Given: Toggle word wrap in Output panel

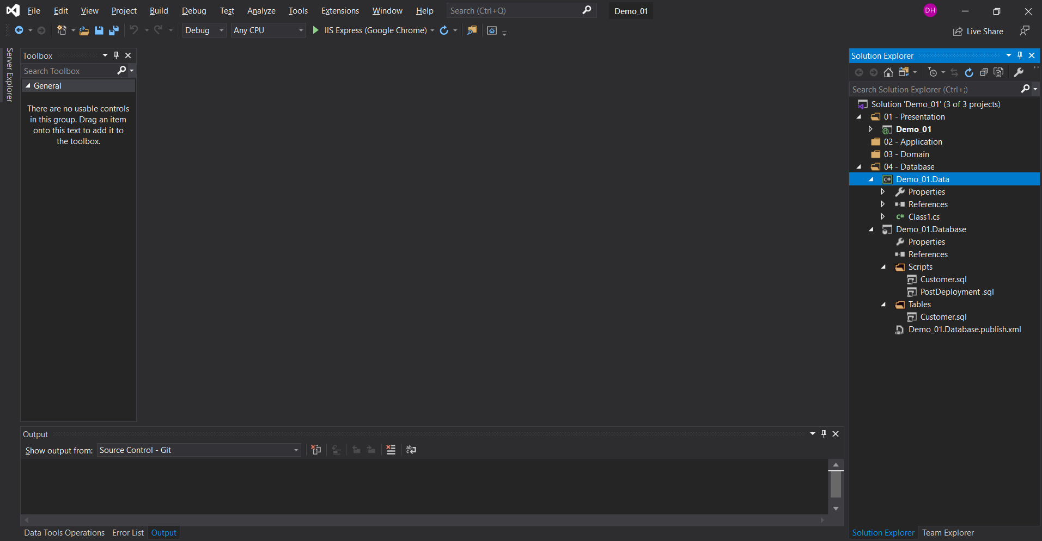Looking at the screenshot, I should (411, 450).
